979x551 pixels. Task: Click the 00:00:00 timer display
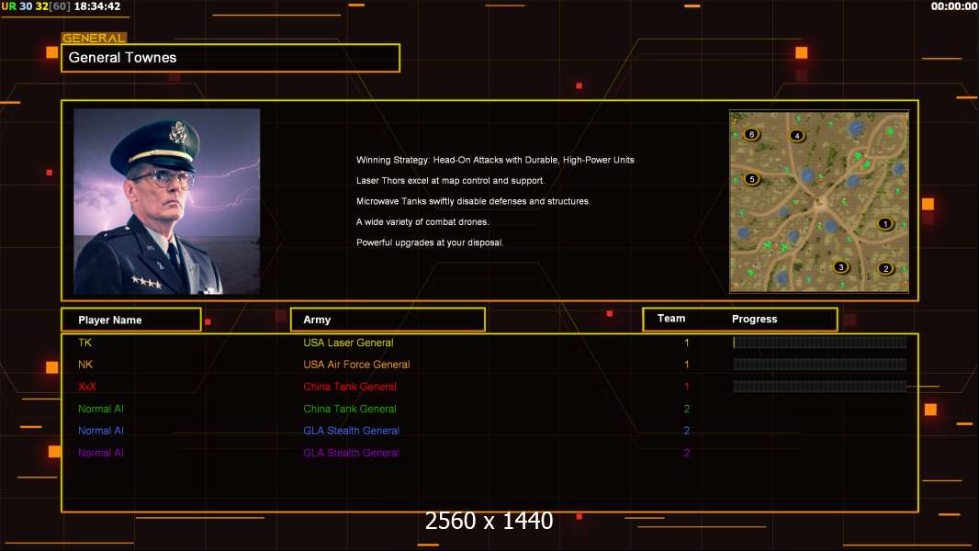tap(953, 6)
